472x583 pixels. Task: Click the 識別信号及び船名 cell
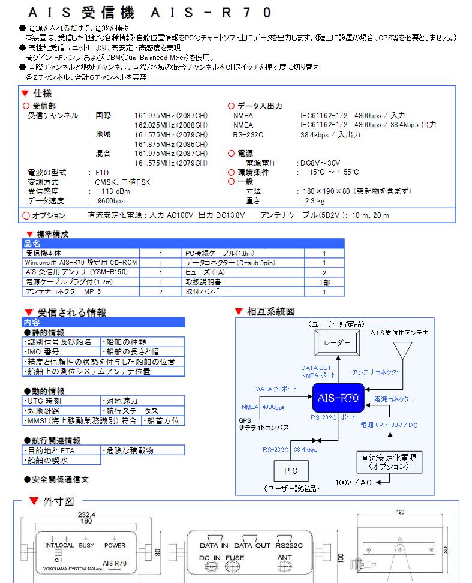(x=61, y=342)
